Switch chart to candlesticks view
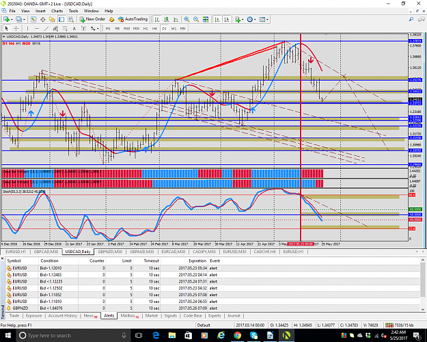Screen dimensions: 427x342 point(167,19)
